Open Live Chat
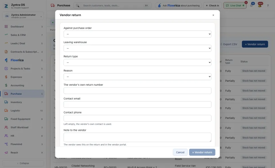Viewport: 275px width, 168px height. pyautogui.click(x=235, y=6)
